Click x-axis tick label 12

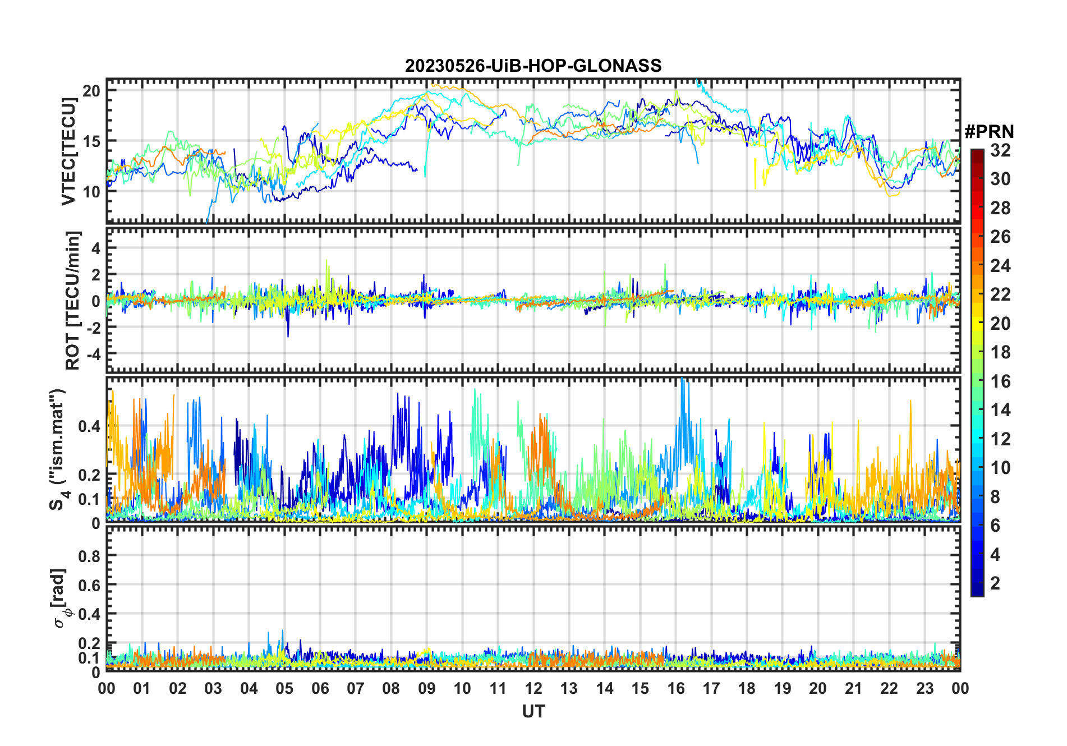coord(533,688)
